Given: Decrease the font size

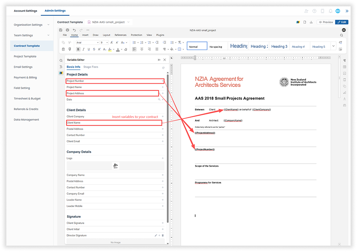Looking at the screenshot, I should 117,42.
